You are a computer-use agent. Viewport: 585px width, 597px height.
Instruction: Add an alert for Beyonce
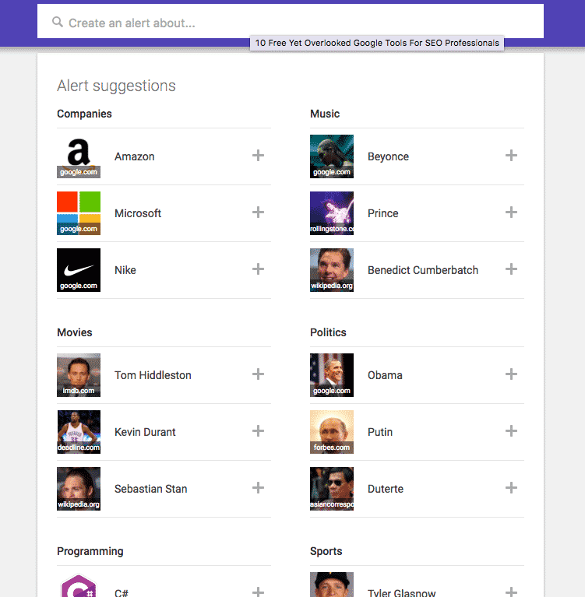coord(511,156)
